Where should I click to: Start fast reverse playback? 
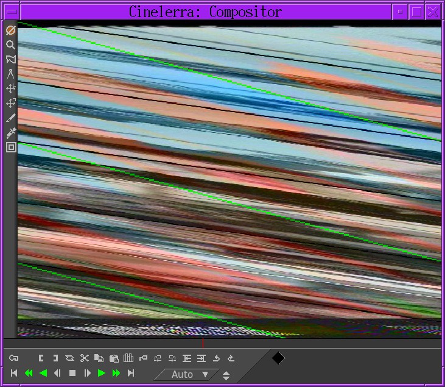(x=29, y=373)
